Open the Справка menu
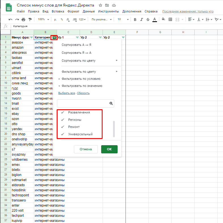Screen dimensions: 223x223 click(x=151, y=11)
